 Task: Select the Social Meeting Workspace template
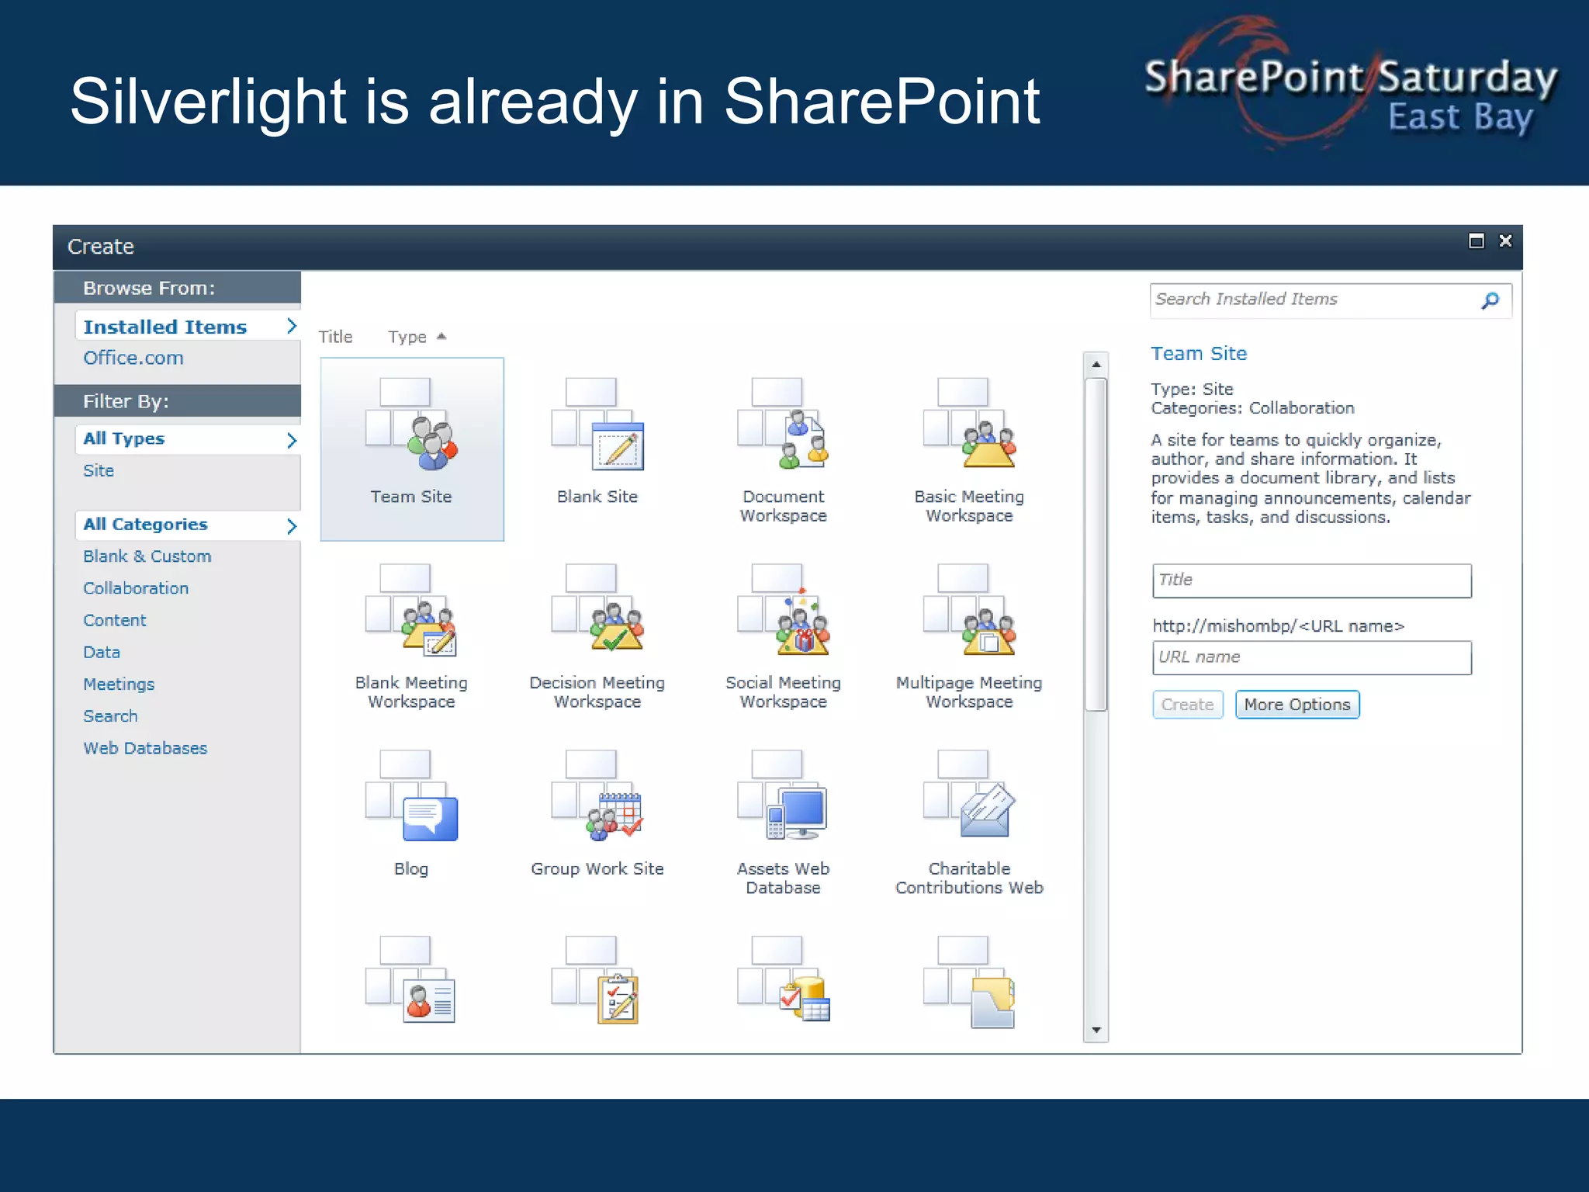(x=783, y=611)
